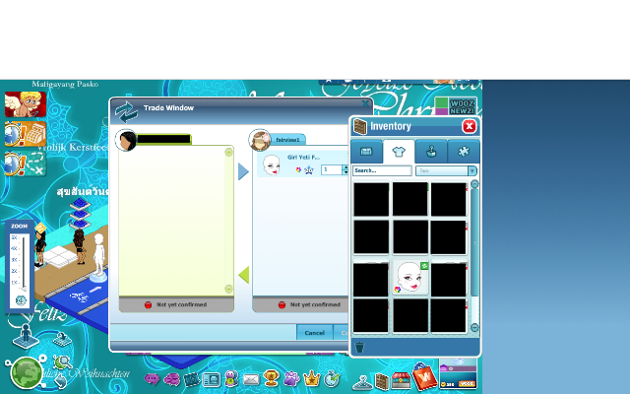This screenshot has height=394, width=630.
Task: Increase the trade item quantity with up arrow
Action: coord(346,167)
